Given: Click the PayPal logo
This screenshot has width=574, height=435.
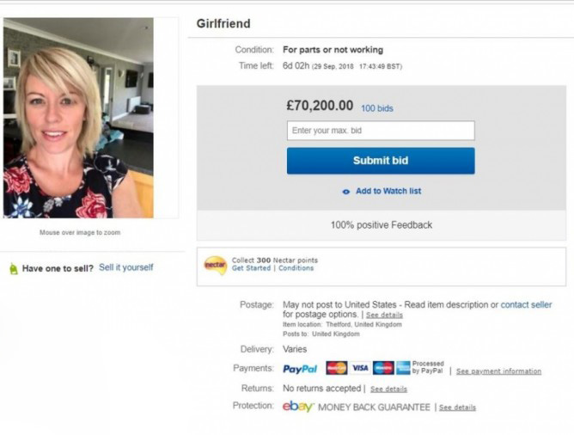Looking at the screenshot, I should pyautogui.click(x=300, y=369).
